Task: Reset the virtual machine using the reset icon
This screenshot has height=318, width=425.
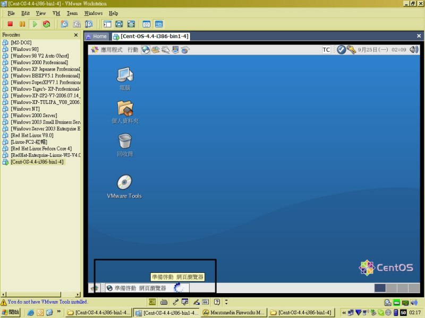Action: (x=47, y=24)
